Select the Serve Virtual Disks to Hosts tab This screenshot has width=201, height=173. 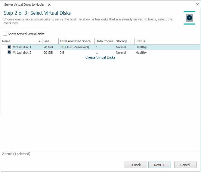point(24,5)
